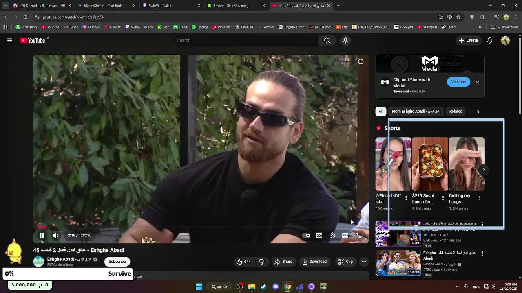Reload the page
The height and width of the screenshot is (293, 522).
point(25,17)
